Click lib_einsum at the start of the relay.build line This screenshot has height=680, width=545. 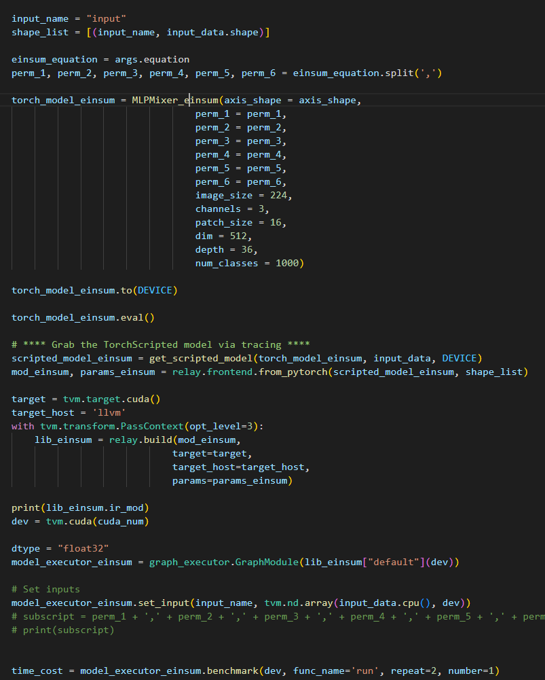pos(63,440)
